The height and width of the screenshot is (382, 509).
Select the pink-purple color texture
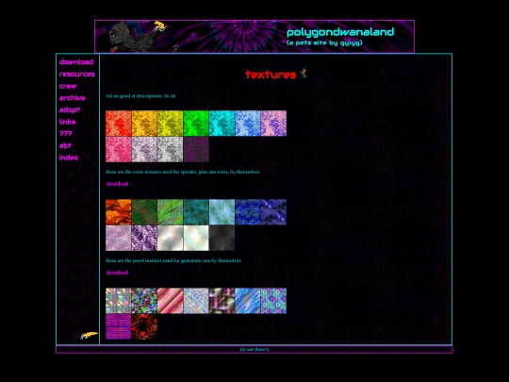click(x=273, y=124)
